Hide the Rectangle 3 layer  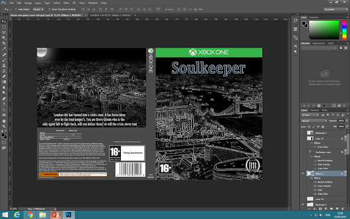[x=303, y=204]
